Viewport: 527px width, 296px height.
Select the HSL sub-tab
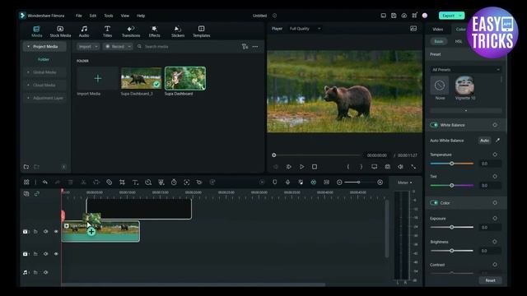coord(459,41)
